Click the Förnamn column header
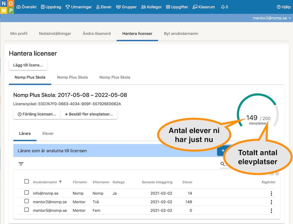This screenshot has height=224, width=293. point(80,182)
